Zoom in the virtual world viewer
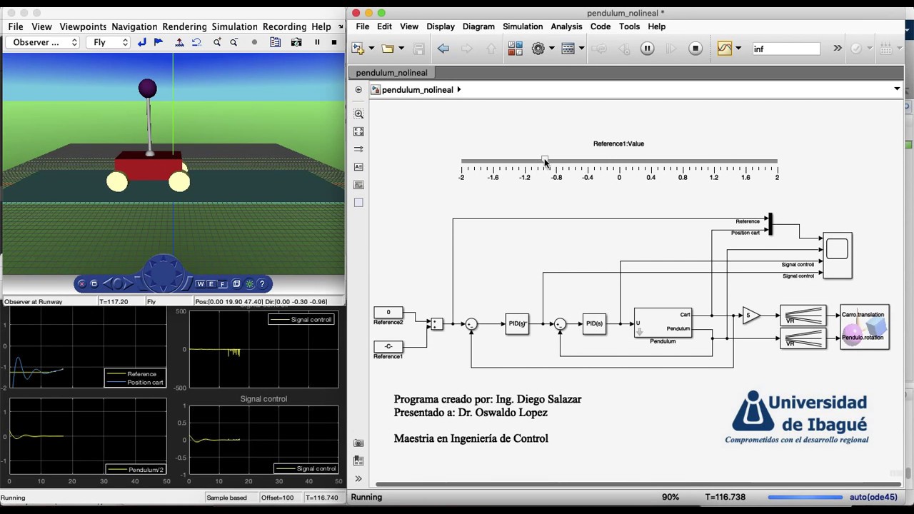Screen dimensions: 914x514 click(217, 43)
